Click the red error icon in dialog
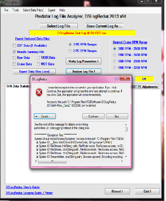Image resolution: width=166 pixels, height=201 pixels. [39, 92]
